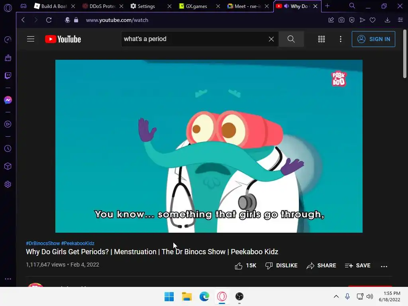This screenshot has height=306, width=408.
Task: Clear the YouTube search text
Action: coord(271,39)
